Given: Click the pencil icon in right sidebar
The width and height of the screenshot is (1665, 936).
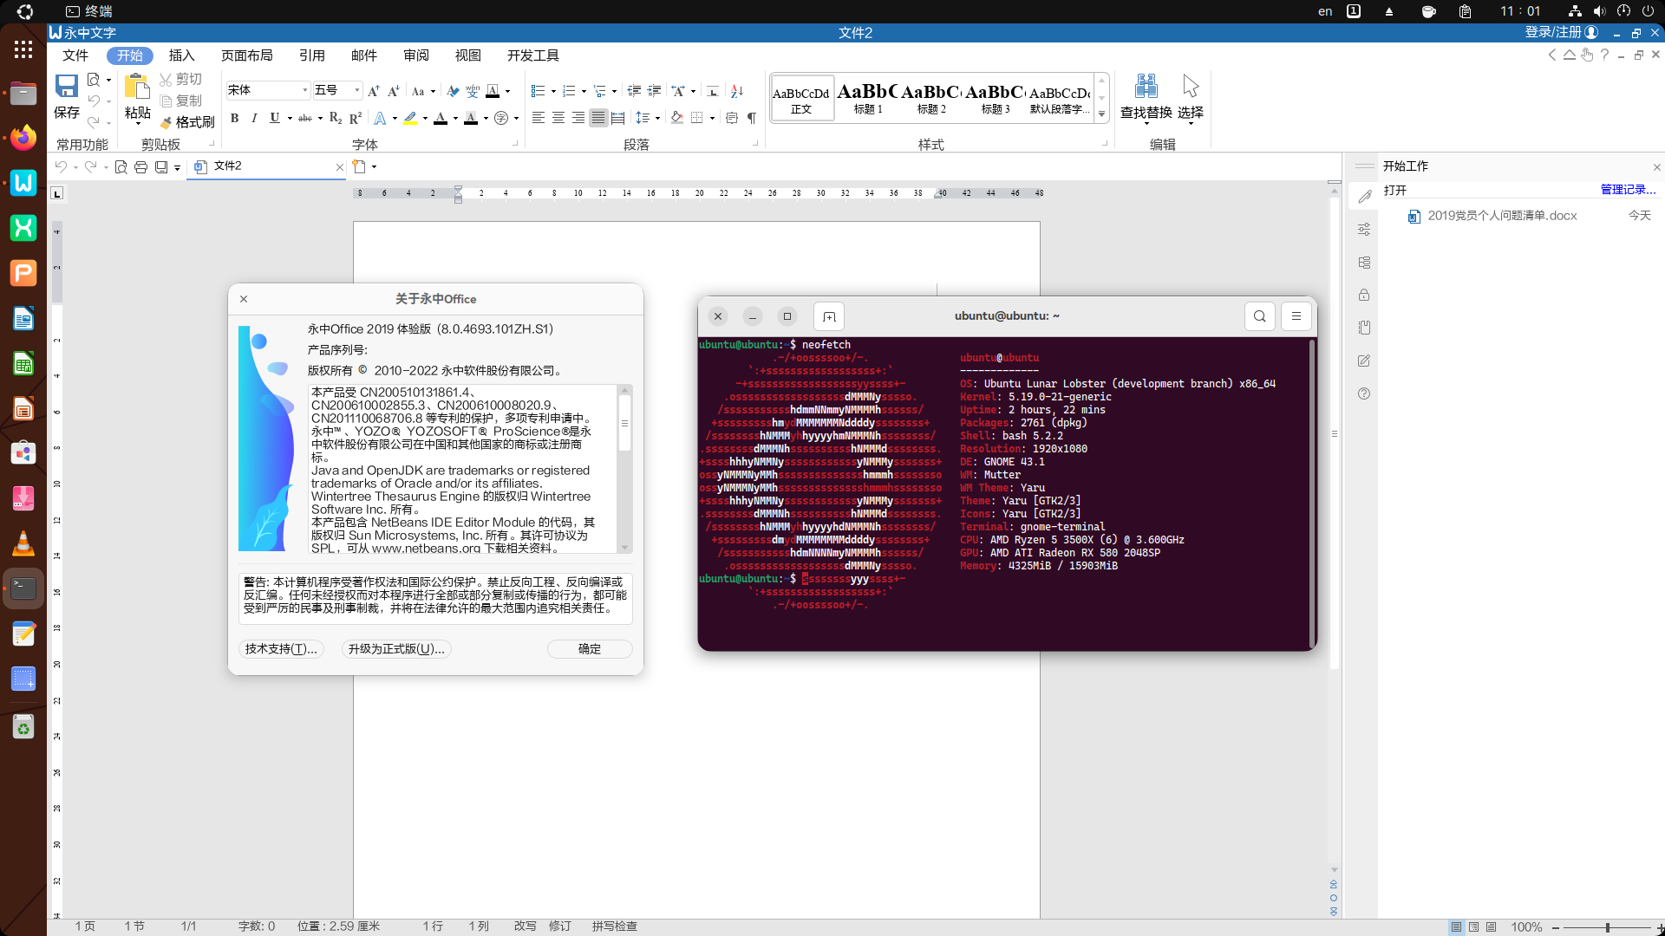Looking at the screenshot, I should pos(1364,197).
